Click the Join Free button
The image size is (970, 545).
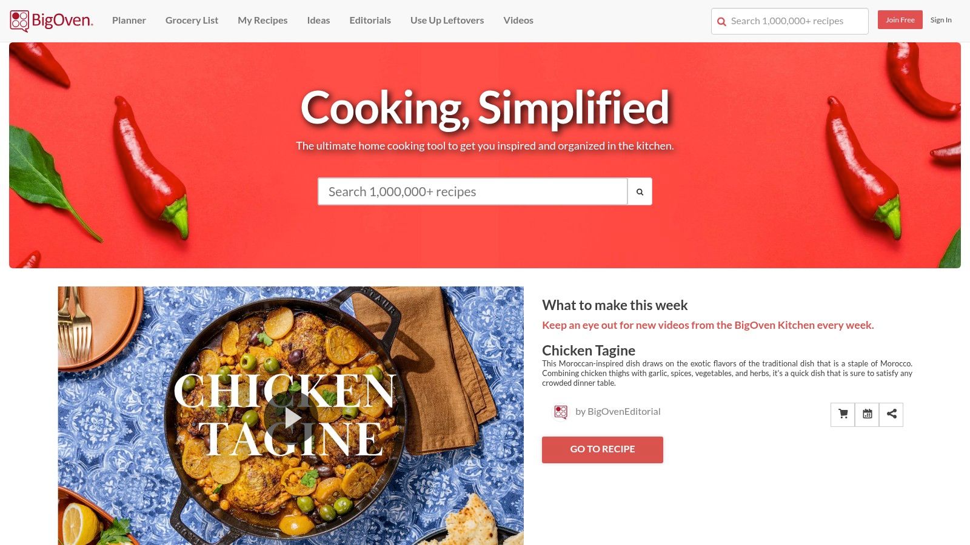tap(900, 20)
